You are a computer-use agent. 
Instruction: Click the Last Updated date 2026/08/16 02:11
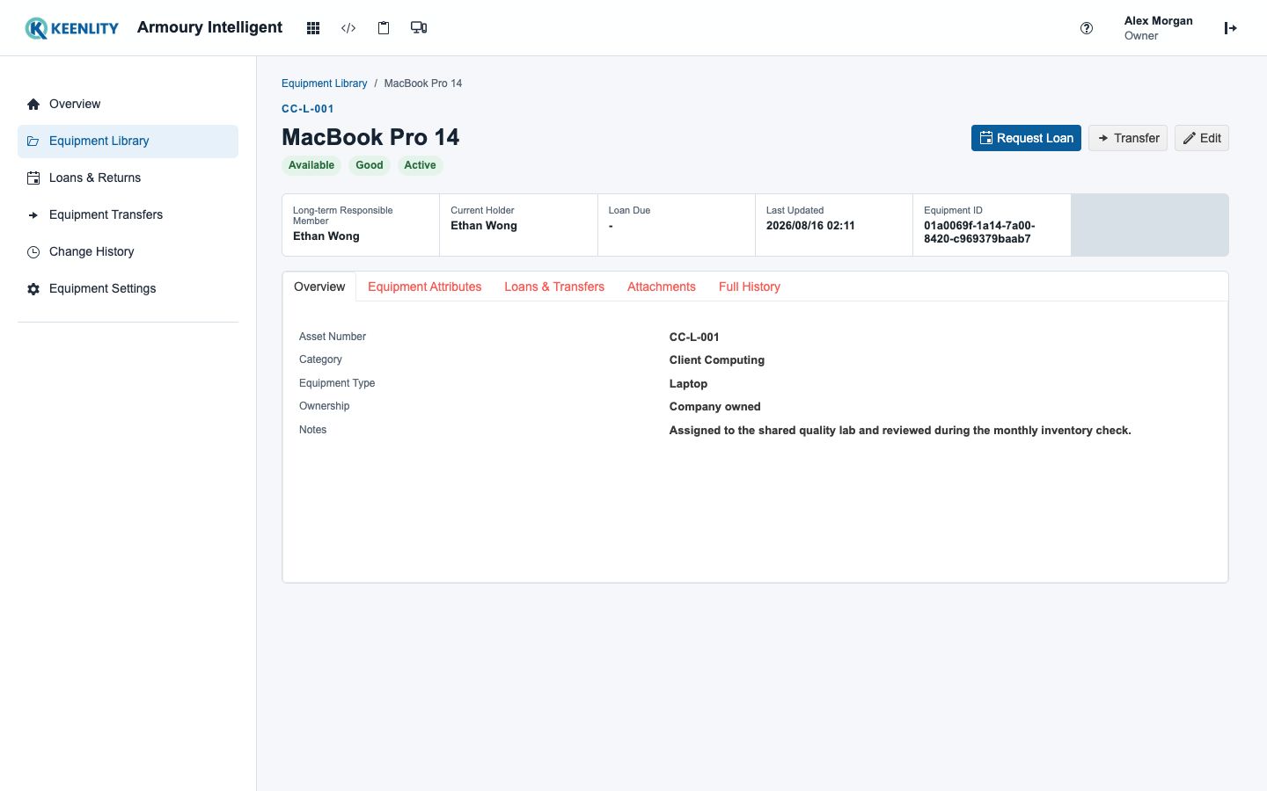(x=810, y=226)
